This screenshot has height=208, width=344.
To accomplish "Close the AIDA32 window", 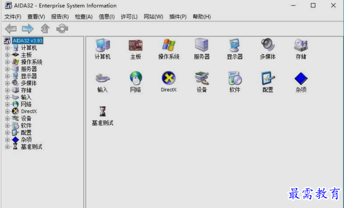I will tap(333, 5).
